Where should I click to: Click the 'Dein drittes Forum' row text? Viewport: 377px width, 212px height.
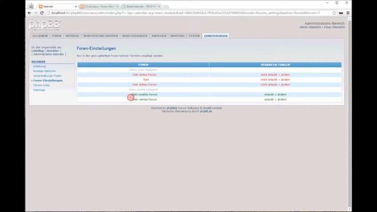coord(144,85)
